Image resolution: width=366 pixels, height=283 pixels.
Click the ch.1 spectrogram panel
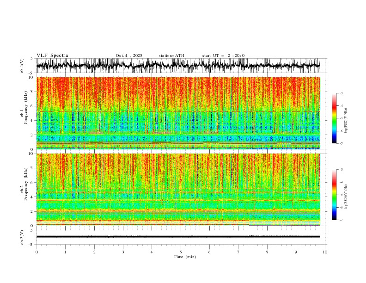coord(178,113)
